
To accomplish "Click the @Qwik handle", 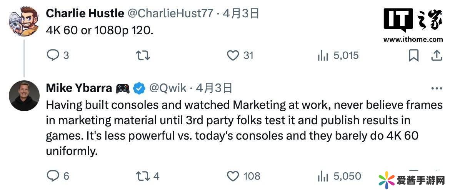I will [x=168, y=88].
